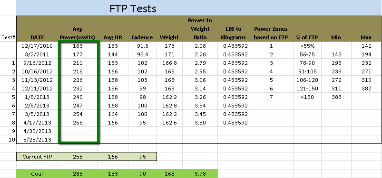Select the Max cell with value 387
This screenshot has height=178, width=382.
click(366, 89)
